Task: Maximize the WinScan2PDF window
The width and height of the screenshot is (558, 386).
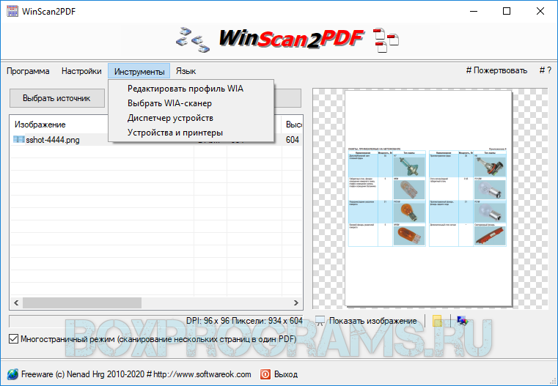Action: [507, 11]
